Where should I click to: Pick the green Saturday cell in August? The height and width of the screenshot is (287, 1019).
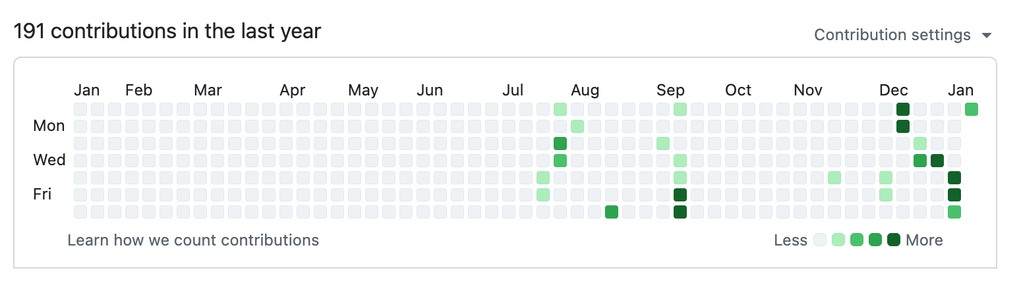[612, 212]
